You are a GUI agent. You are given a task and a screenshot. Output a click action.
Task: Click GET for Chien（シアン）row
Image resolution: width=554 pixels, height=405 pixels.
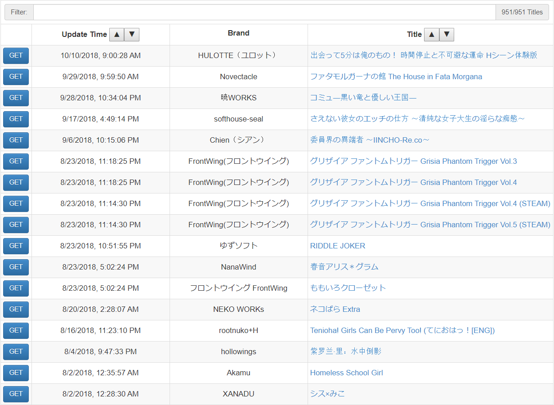(x=16, y=140)
